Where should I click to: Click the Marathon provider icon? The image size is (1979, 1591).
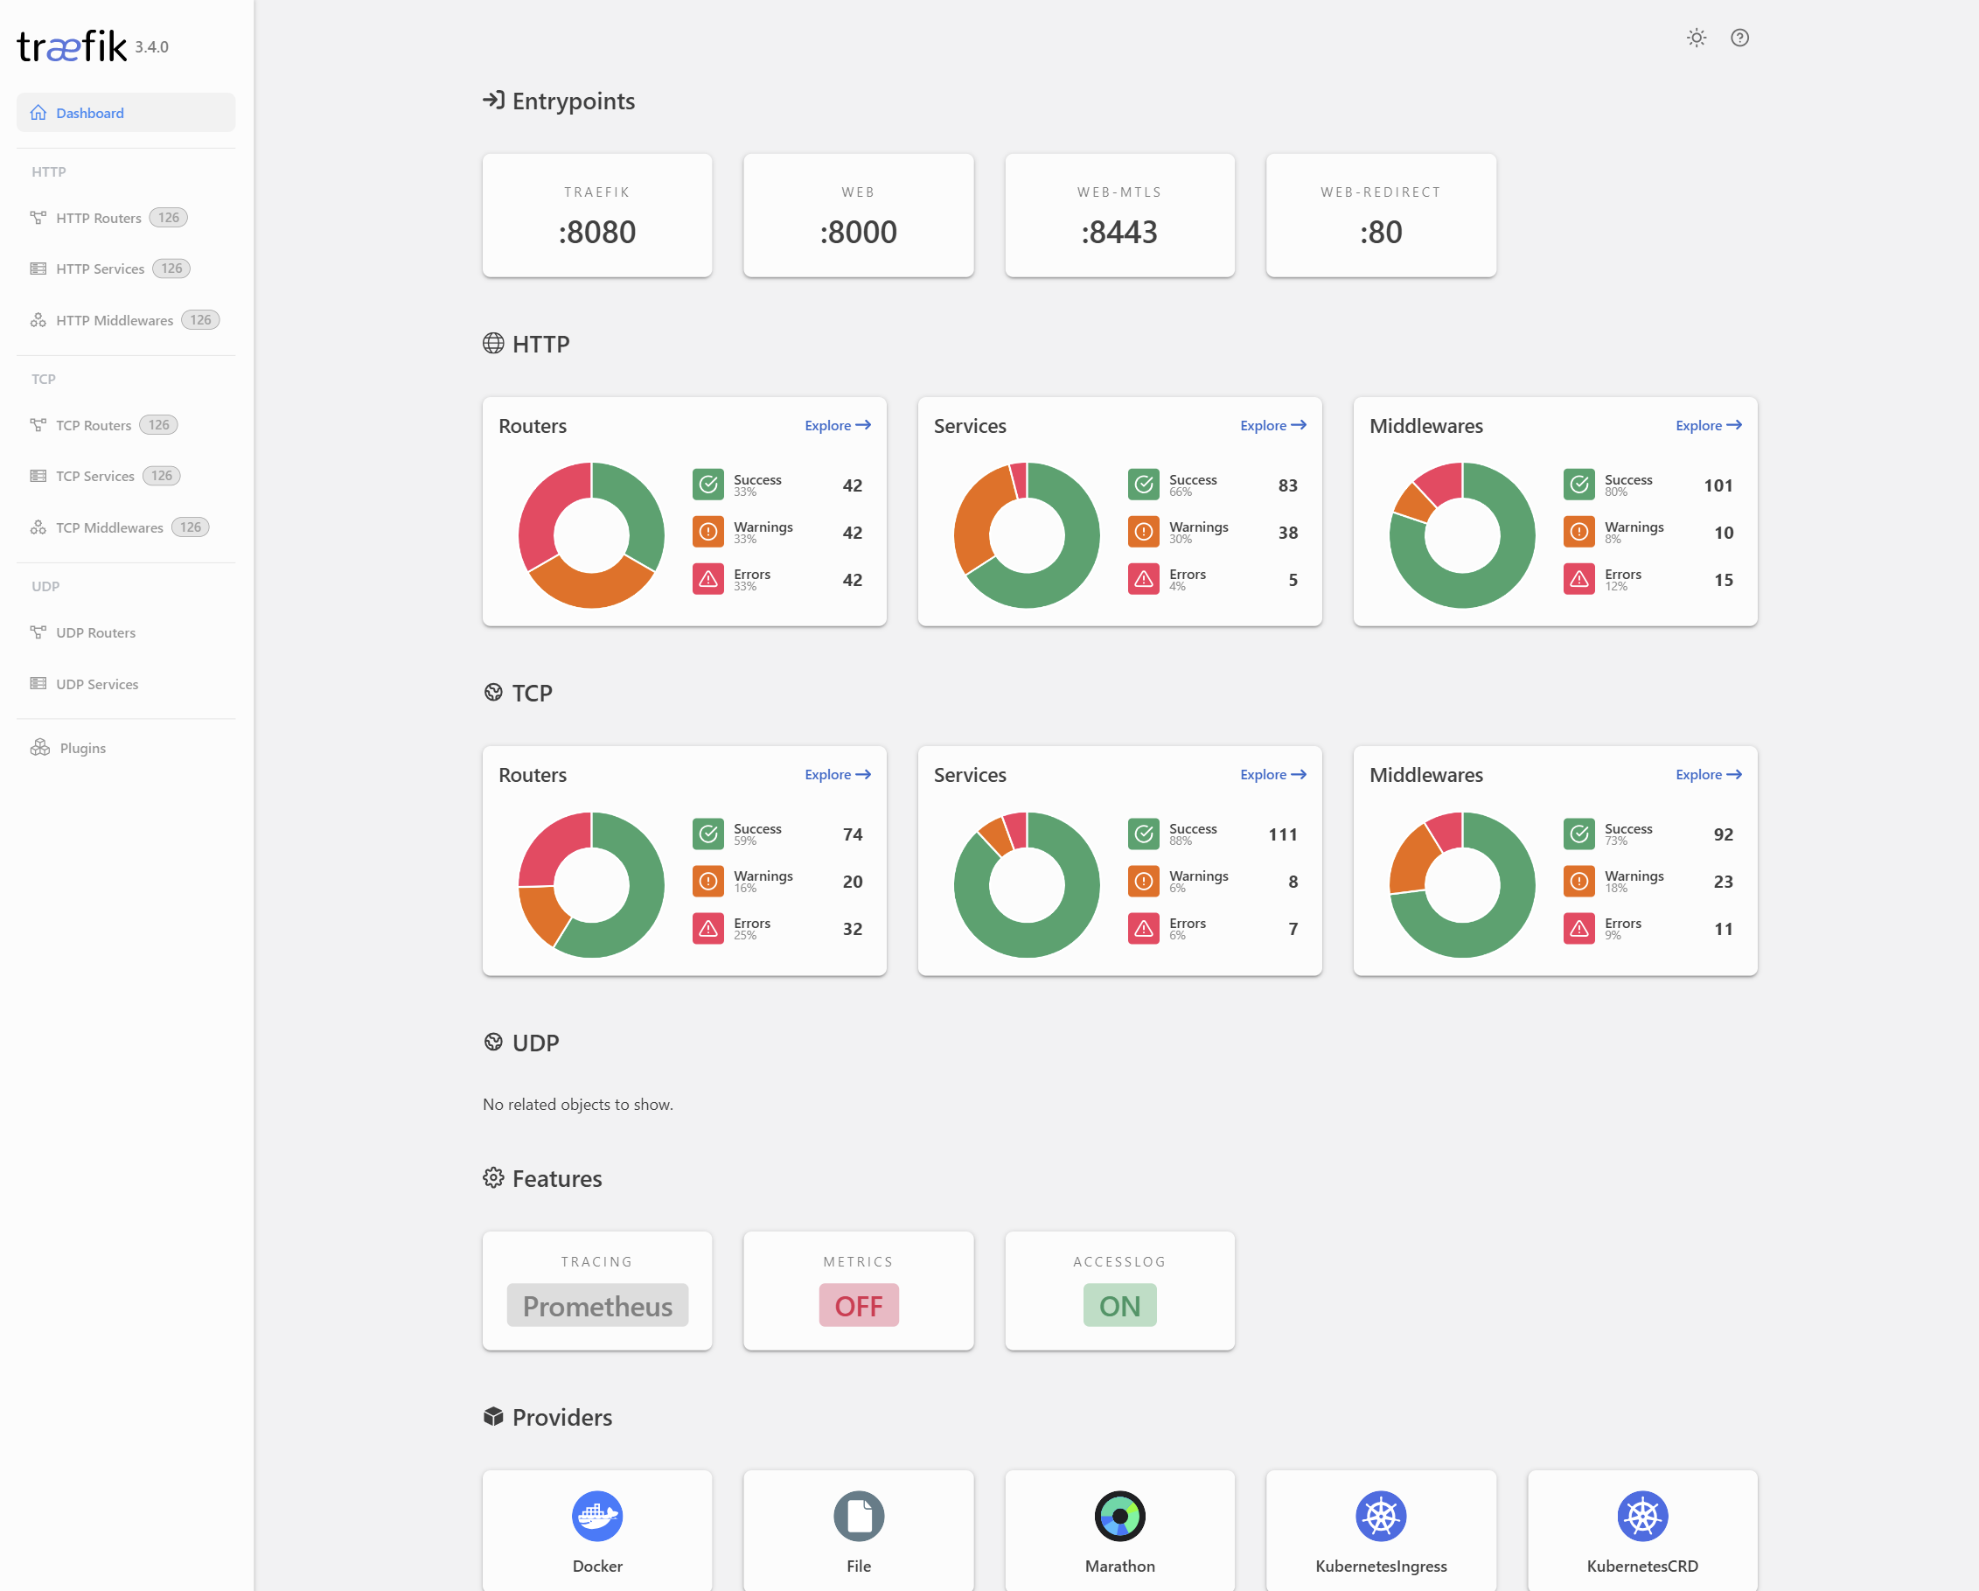pos(1118,1516)
